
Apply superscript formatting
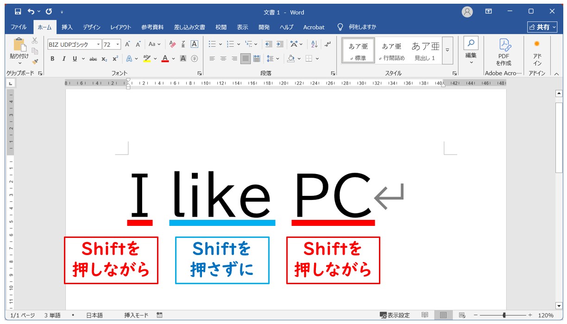(x=115, y=59)
